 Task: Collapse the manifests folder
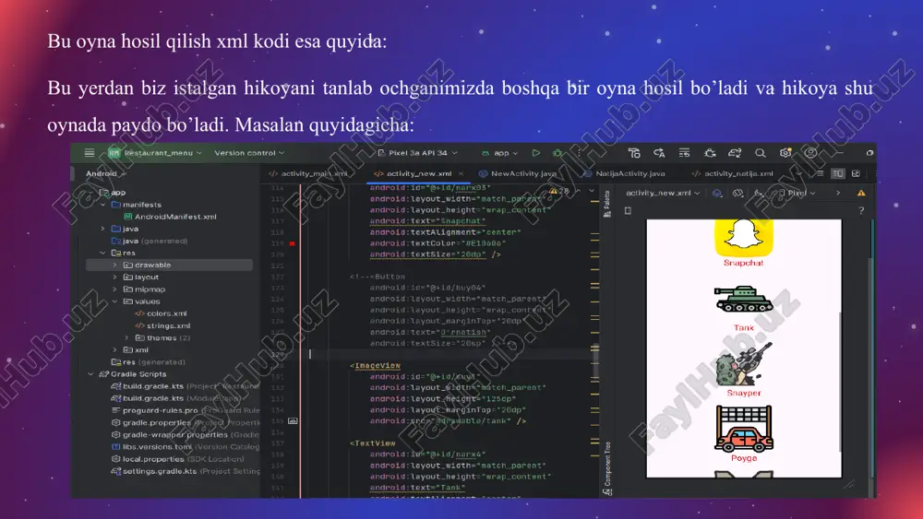pyautogui.click(x=103, y=205)
